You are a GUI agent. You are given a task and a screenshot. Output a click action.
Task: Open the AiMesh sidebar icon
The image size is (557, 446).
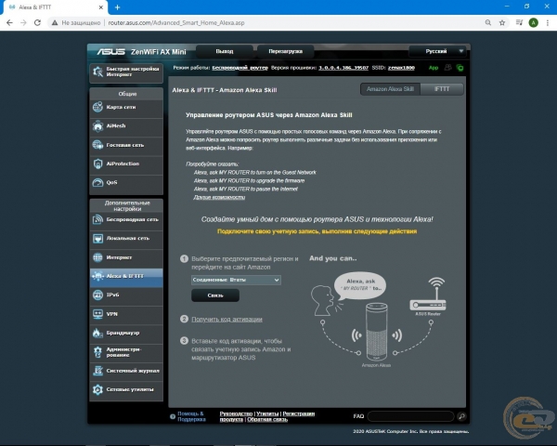(x=97, y=126)
